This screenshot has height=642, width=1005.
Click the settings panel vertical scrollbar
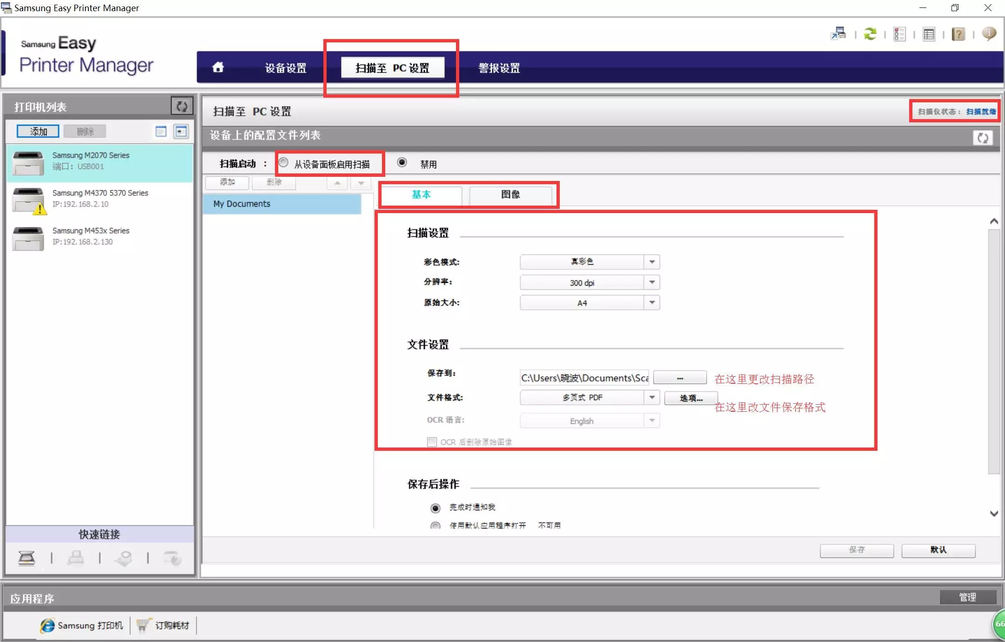[994, 351]
